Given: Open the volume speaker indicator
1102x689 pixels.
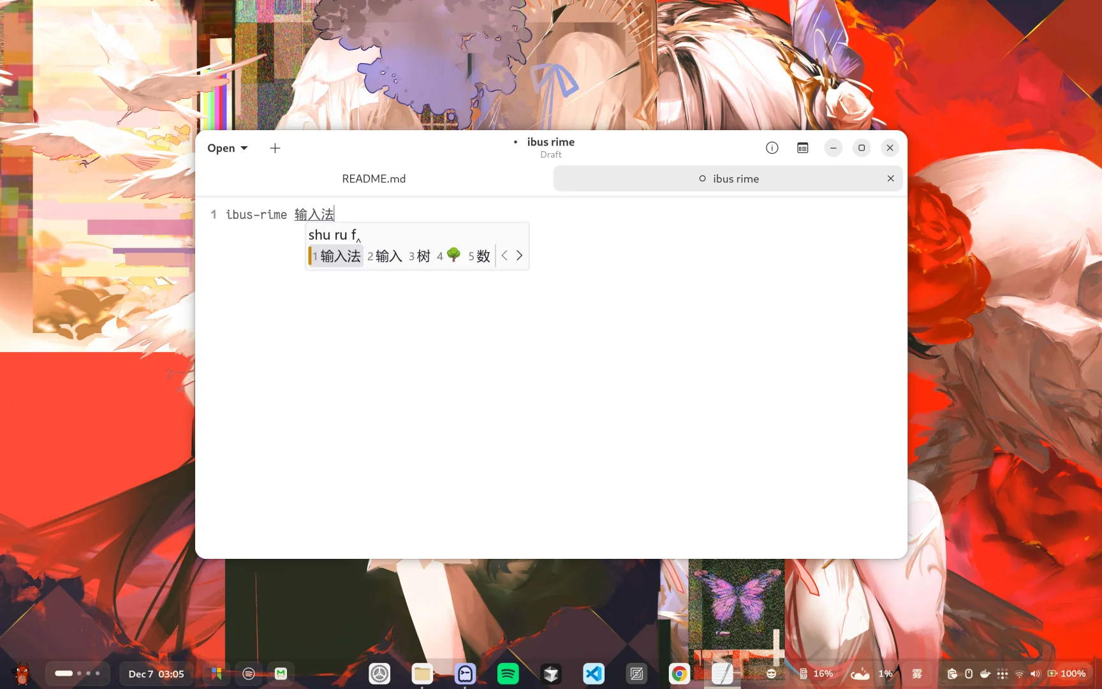Looking at the screenshot, I should 1035,674.
